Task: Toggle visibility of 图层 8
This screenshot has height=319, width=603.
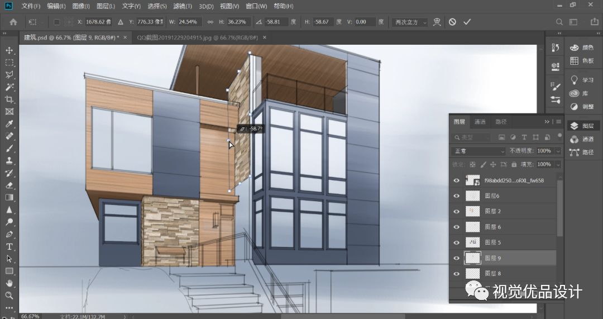Action: click(457, 274)
